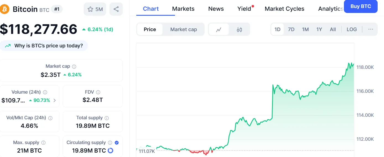Click the trend arrow icon beside Why is BTC's
The height and width of the screenshot is (157, 384).
[8, 46]
